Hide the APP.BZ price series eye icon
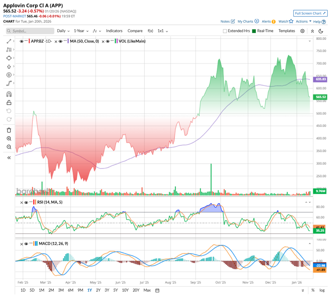 coord(21,41)
